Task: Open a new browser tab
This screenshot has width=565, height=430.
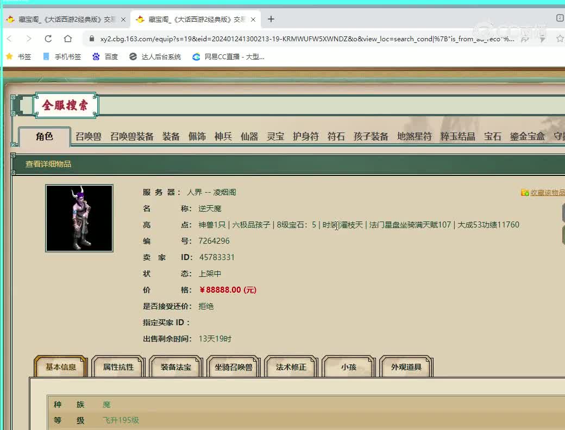Action: tap(271, 19)
